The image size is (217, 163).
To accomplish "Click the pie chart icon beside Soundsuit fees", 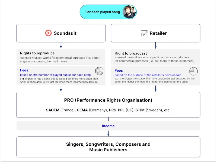I will tap(99, 71).
